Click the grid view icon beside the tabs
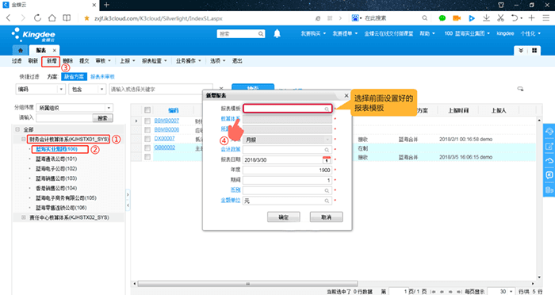This screenshot has height=295, width=555. click(x=534, y=51)
